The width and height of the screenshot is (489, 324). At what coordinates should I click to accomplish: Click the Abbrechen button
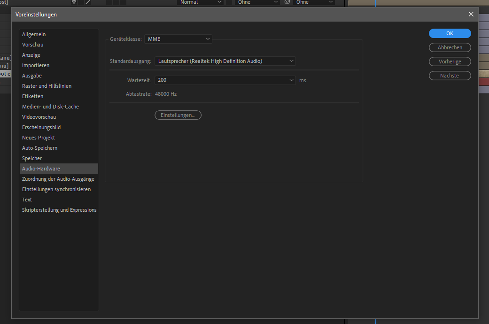click(x=450, y=47)
